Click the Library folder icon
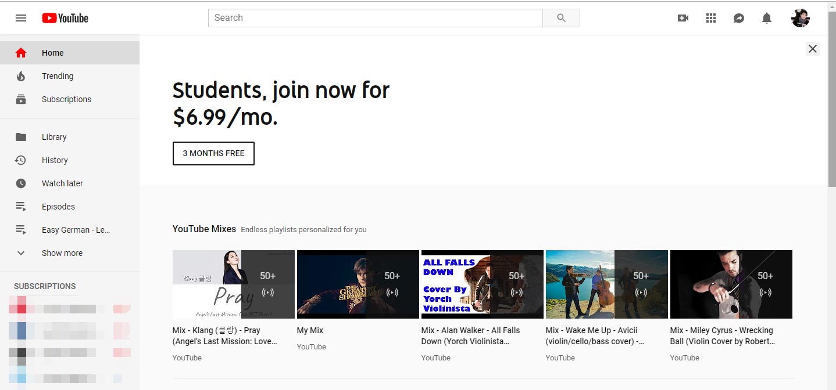Image resolution: width=836 pixels, height=390 pixels. pos(21,137)
